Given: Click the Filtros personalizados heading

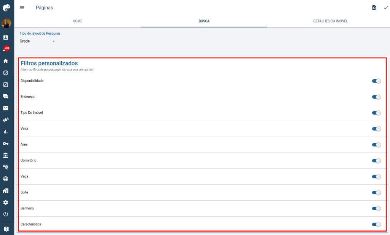Looking at the screenshot, I should [49, 63].
